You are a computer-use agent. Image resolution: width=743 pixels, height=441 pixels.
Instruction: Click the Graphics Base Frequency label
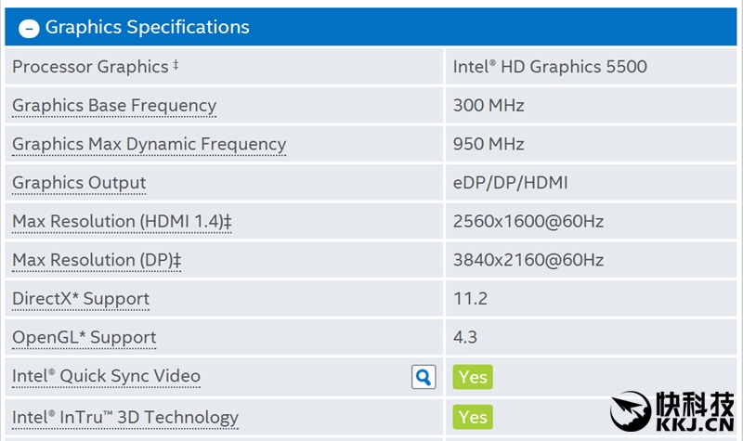[113, 106]
